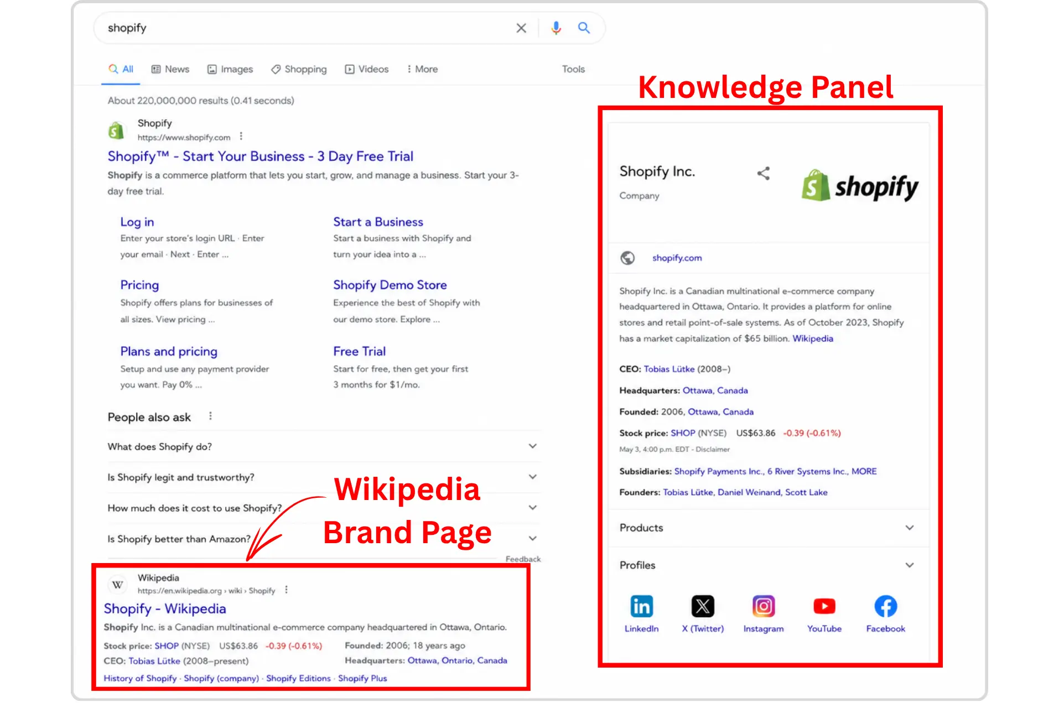Open the three-dot menu beside the Wikipedia URL
Screen dimensions: 1064x703
pyautogui.click(x=286, y=590)
